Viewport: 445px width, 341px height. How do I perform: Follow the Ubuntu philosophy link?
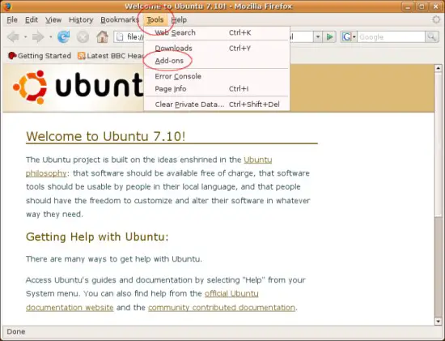(257, 160)
